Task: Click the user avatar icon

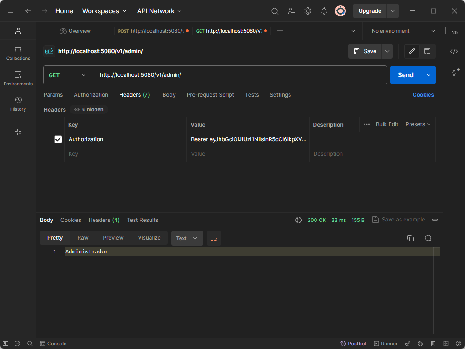Action: tap(340, 11)
